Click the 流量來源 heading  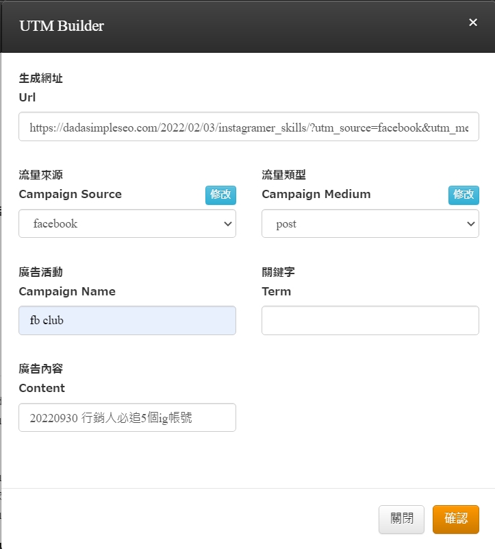pos(40,175)
